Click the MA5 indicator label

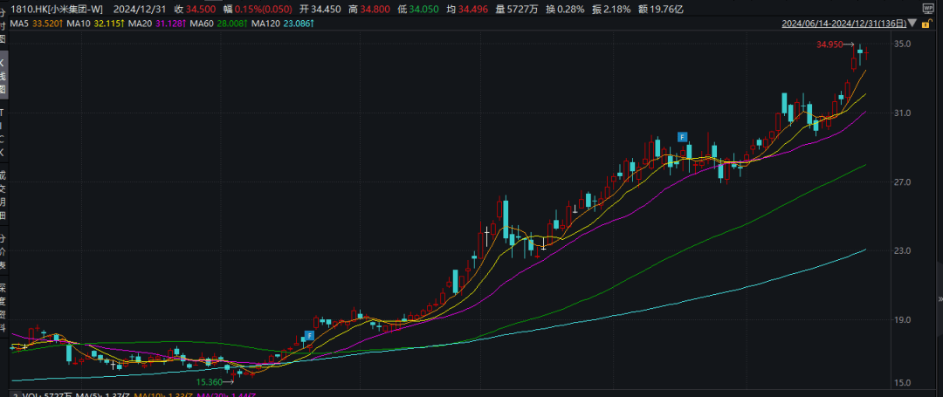pyautogui.click(x=19, y=22)
